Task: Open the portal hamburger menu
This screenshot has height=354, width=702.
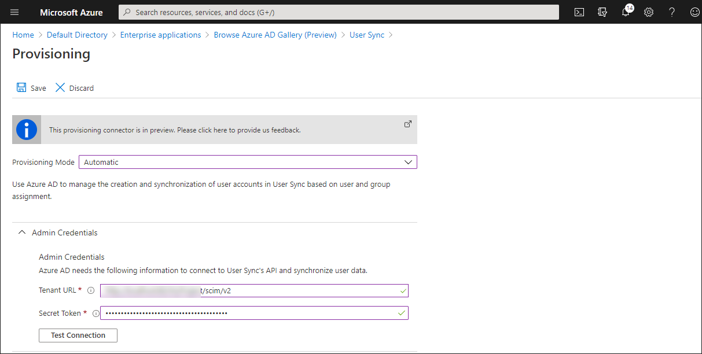Action: (x=14, y=12)
